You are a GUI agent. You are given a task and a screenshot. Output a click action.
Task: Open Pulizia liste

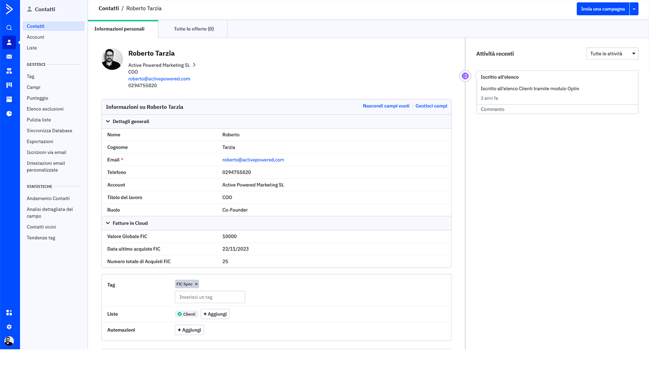[39, 120]
